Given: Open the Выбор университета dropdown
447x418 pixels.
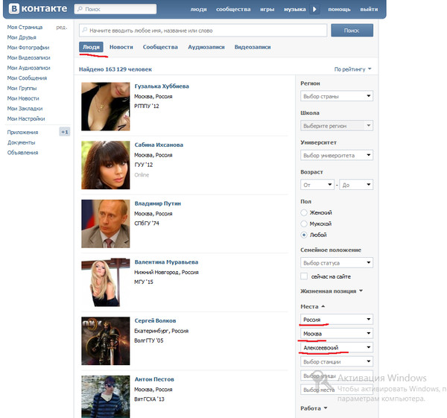Looking at the screenshot, I should click(x=337, y=155).
